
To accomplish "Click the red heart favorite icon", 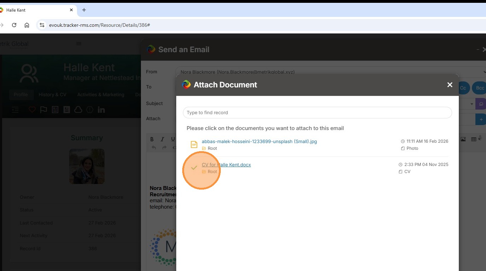I will [32, 110].
